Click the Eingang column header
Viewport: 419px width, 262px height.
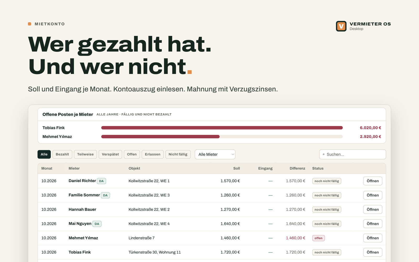265,168
